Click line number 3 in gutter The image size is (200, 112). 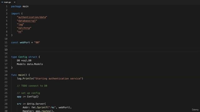pyautogui.click(x=7, y=14)
